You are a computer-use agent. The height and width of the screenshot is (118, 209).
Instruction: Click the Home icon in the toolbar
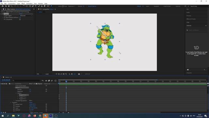(3, 6)
